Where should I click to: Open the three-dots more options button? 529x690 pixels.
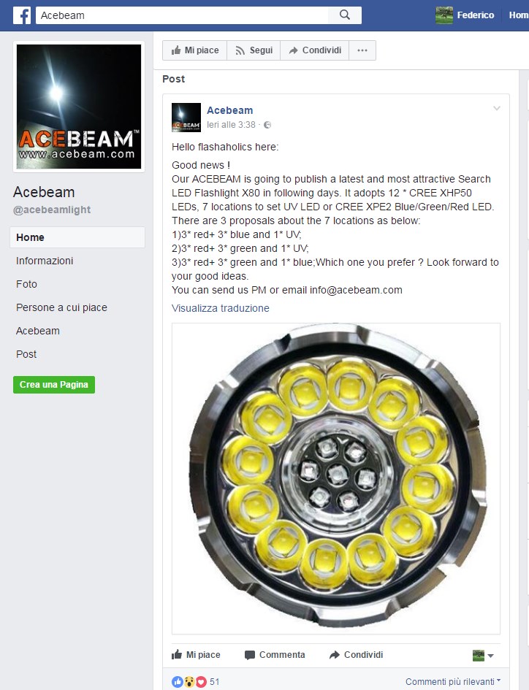(x=362, y=50)
